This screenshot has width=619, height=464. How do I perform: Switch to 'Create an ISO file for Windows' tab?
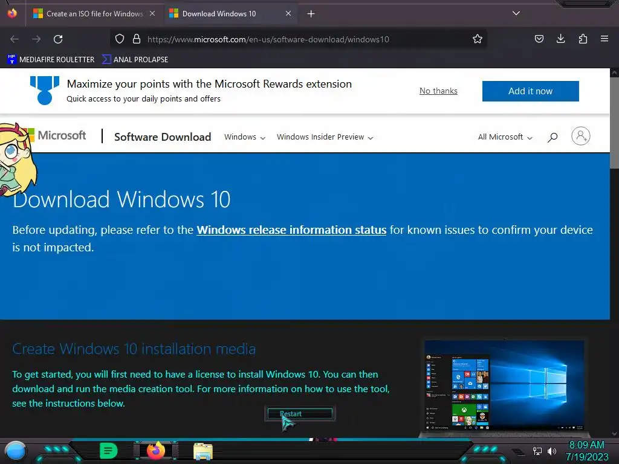(95, 13)
